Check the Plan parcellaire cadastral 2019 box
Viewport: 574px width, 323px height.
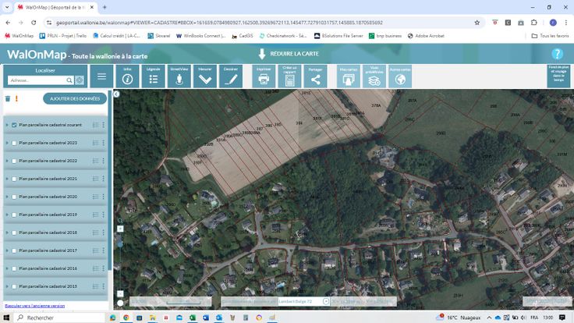[x=14, y=215]
